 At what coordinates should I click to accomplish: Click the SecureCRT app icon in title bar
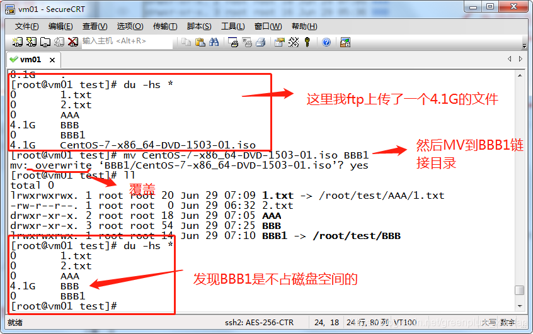click(x=10, y=9)
